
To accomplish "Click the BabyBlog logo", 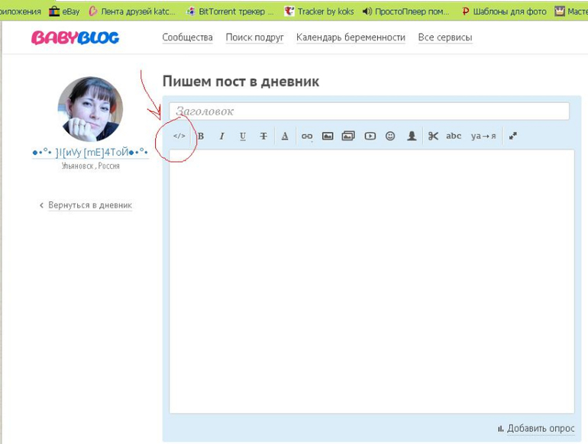I will (x=75, y=38).
